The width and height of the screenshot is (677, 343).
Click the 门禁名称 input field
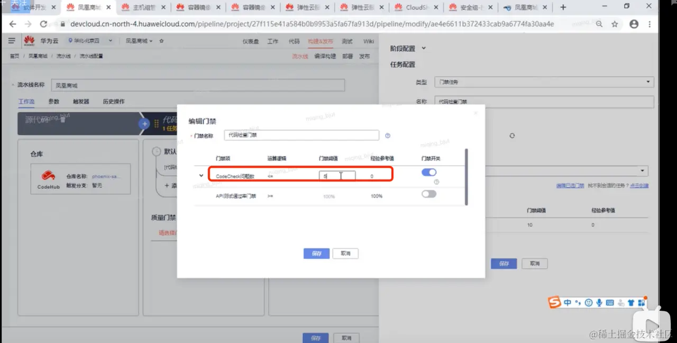[301, 136]
